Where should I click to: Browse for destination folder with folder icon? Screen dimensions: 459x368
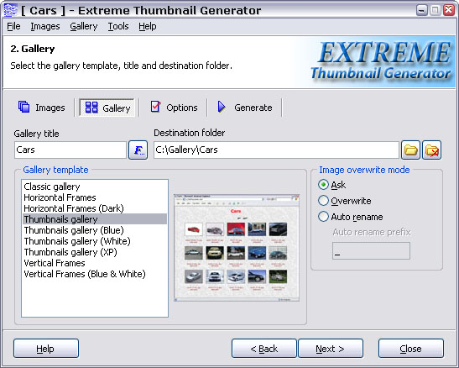pyautogui.click(x=410, y=150)
